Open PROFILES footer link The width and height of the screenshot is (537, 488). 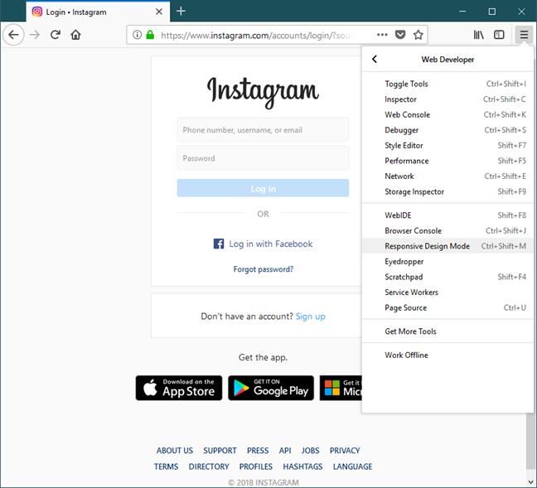tap(256, 466)
